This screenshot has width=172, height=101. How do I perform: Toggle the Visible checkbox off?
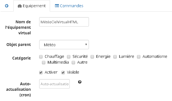[63, 72]
